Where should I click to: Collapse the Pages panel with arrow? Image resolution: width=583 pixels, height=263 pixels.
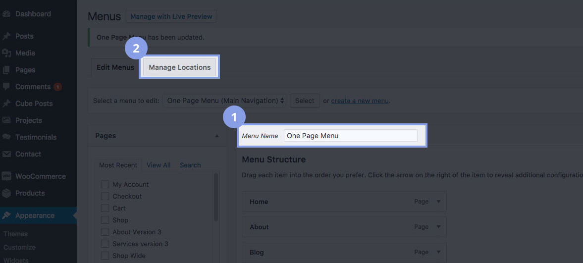tap(216, 136)
